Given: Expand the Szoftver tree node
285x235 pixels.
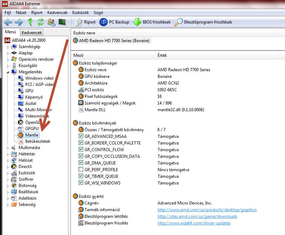Looking at the screenshot, I should 8,180.
